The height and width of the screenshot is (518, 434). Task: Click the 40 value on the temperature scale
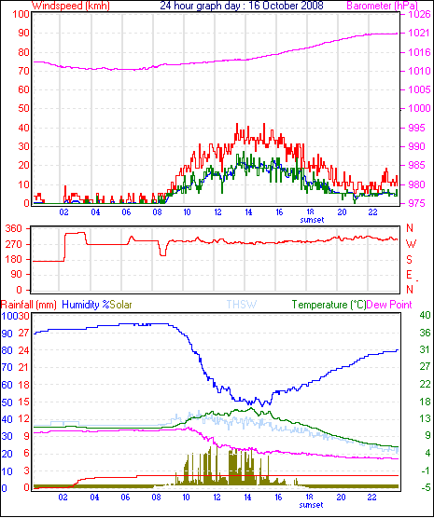[425, 315]
